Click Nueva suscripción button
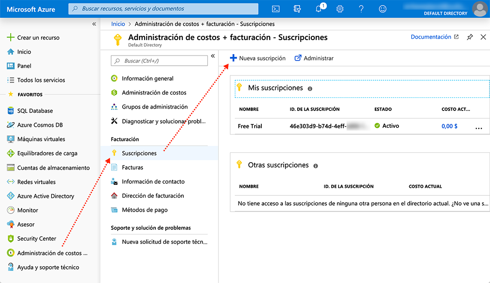 click(258, 58)
